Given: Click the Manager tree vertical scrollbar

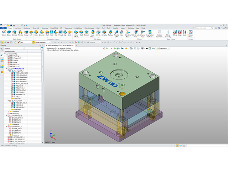Looking at the screenshot, I should (x=42, y=67).
